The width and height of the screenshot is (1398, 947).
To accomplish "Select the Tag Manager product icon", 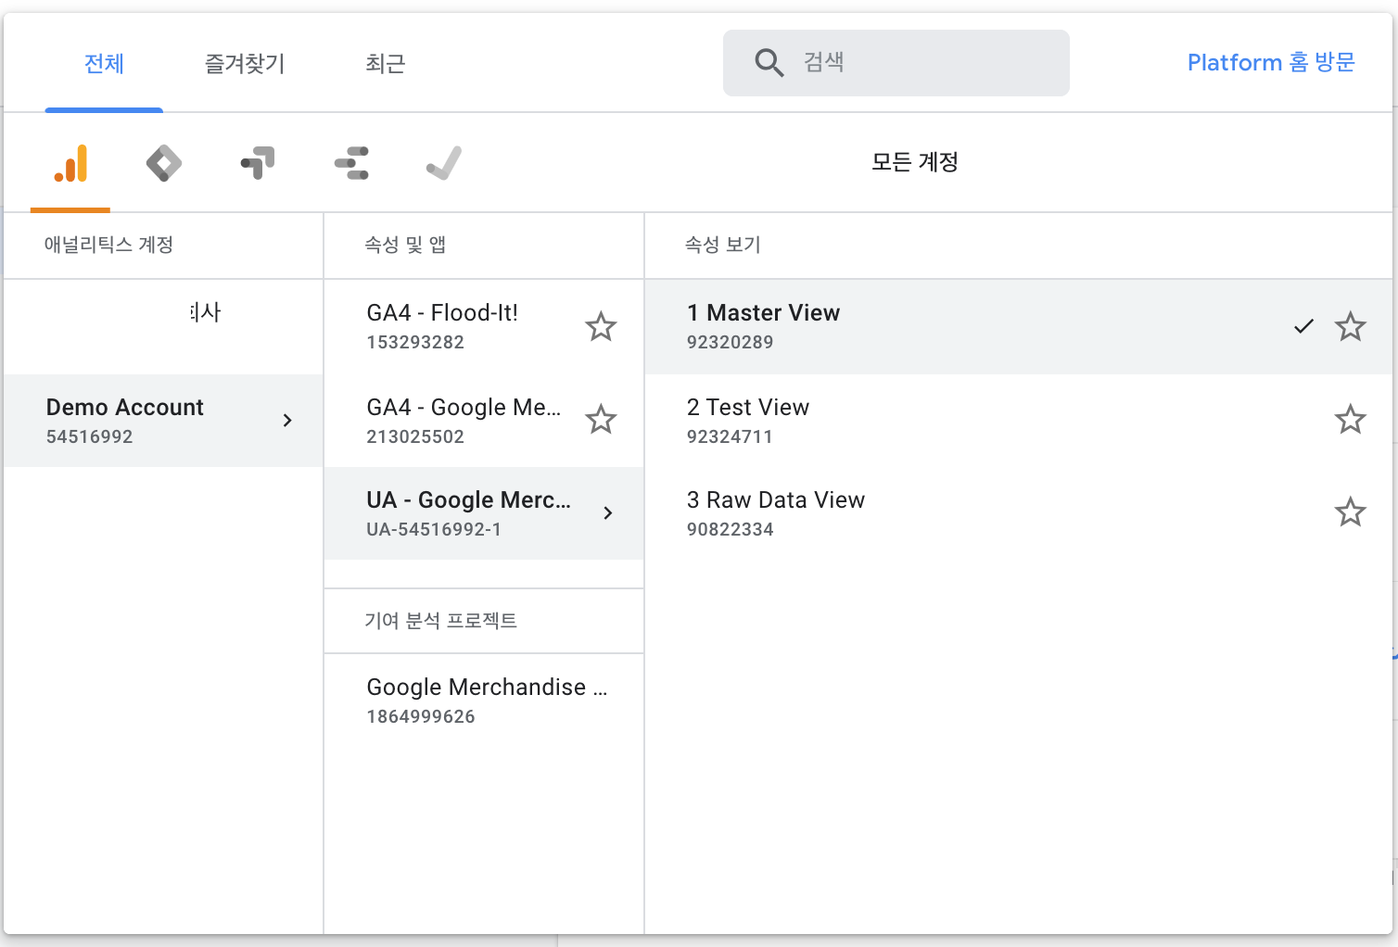I will [164, 163].
